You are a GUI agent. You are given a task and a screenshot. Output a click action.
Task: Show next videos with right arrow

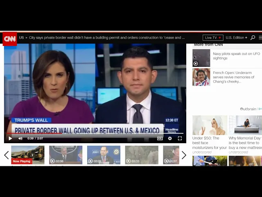184,155
